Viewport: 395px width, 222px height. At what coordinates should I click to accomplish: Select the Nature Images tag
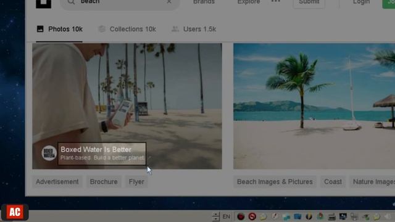pyautogui.click(x=372, y=182)
